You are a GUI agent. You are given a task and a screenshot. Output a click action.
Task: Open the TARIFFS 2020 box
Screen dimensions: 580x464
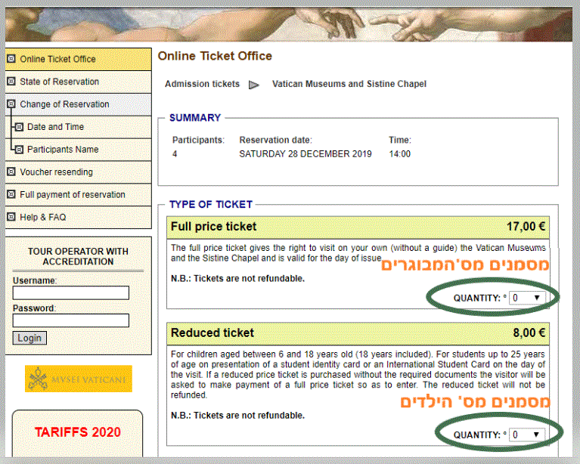(x=78, y=433)
